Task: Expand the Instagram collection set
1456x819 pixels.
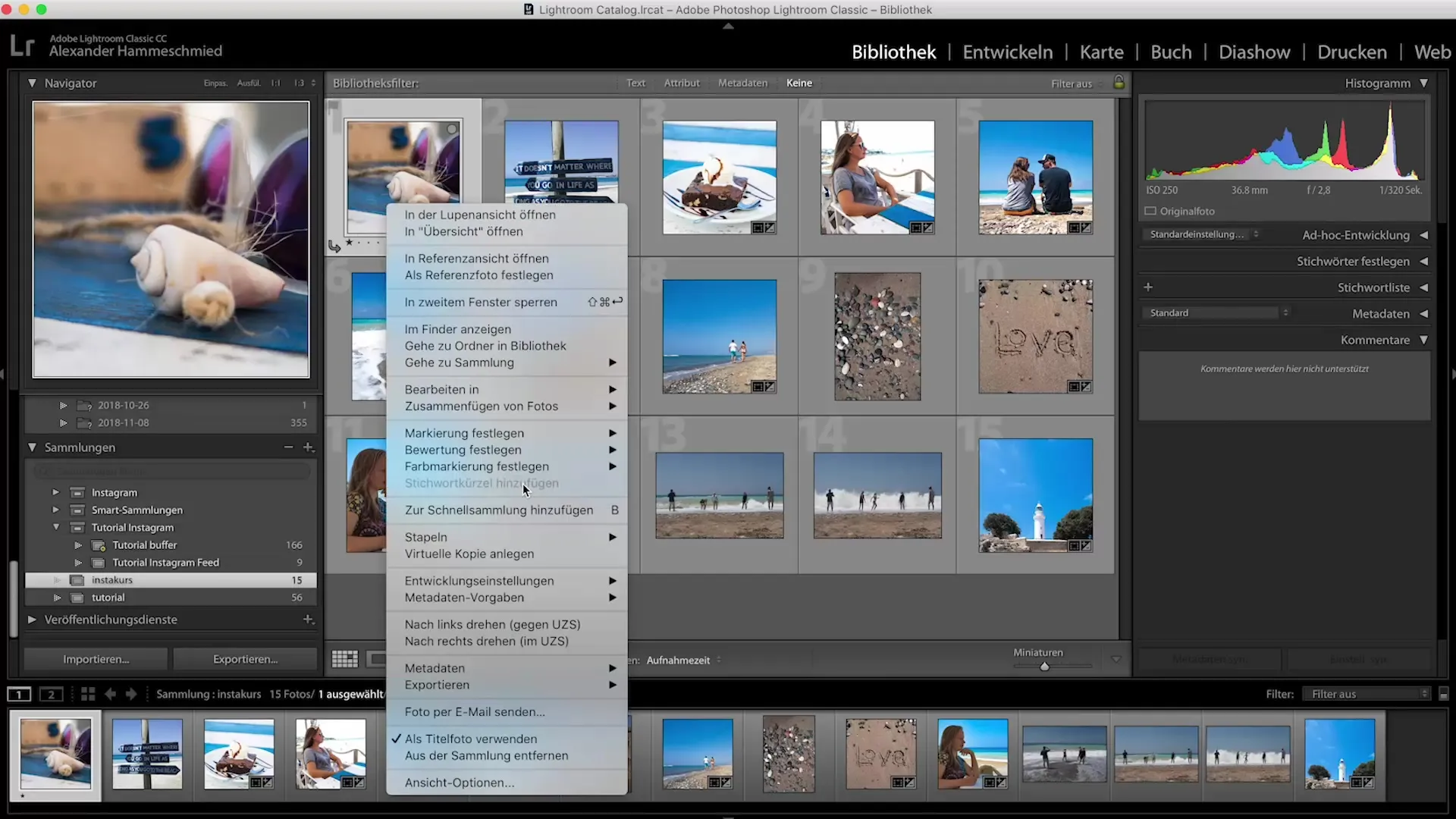Action: pos(55,492)
